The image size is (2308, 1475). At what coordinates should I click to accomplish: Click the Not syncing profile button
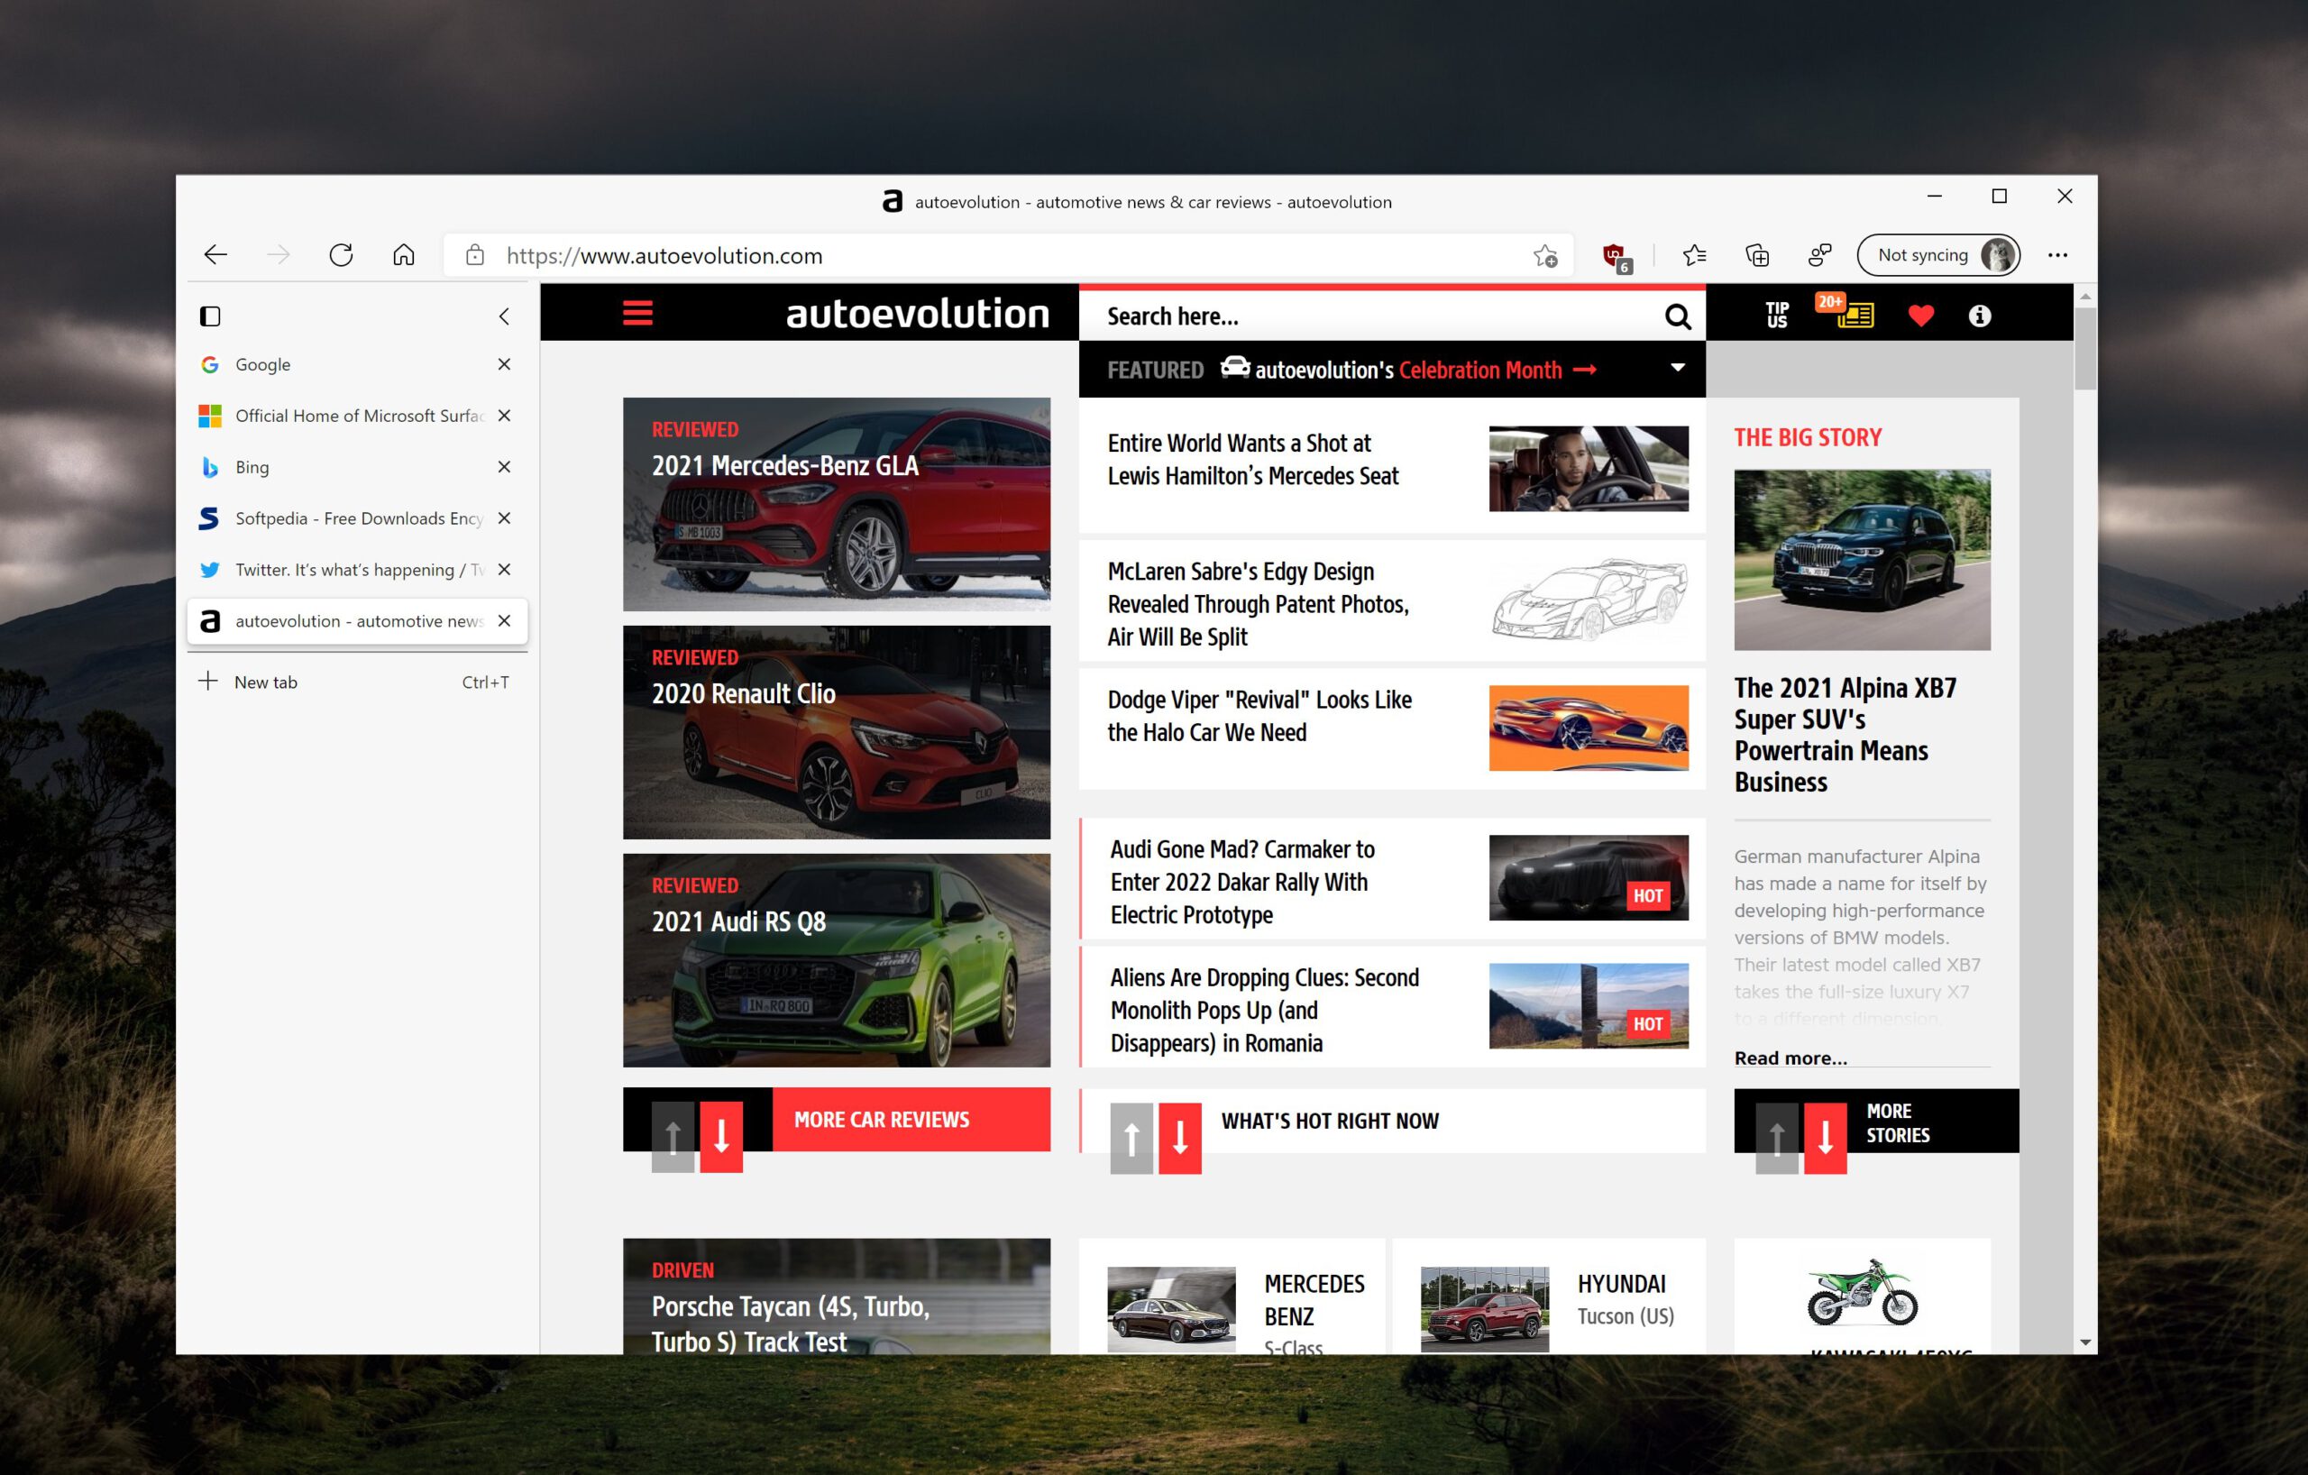[x=1937, y=255]
